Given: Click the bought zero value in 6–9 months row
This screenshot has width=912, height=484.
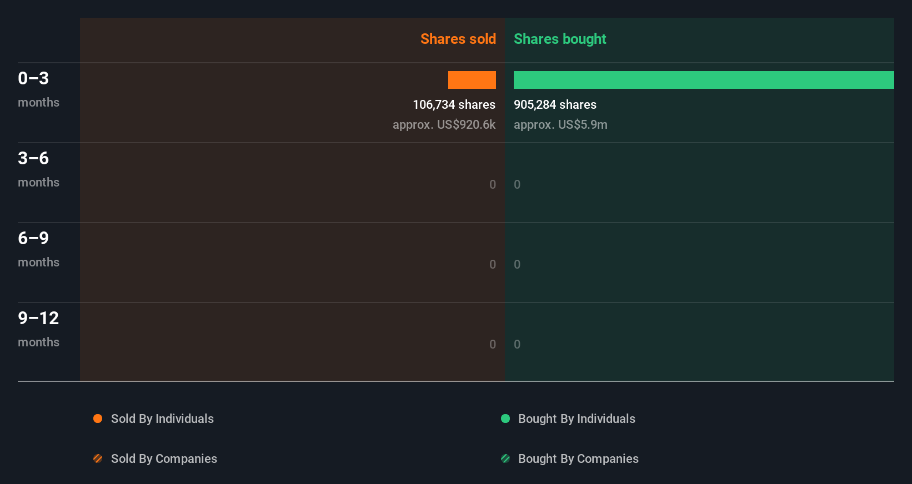Looking at the screenshot, I should point(517,264).
